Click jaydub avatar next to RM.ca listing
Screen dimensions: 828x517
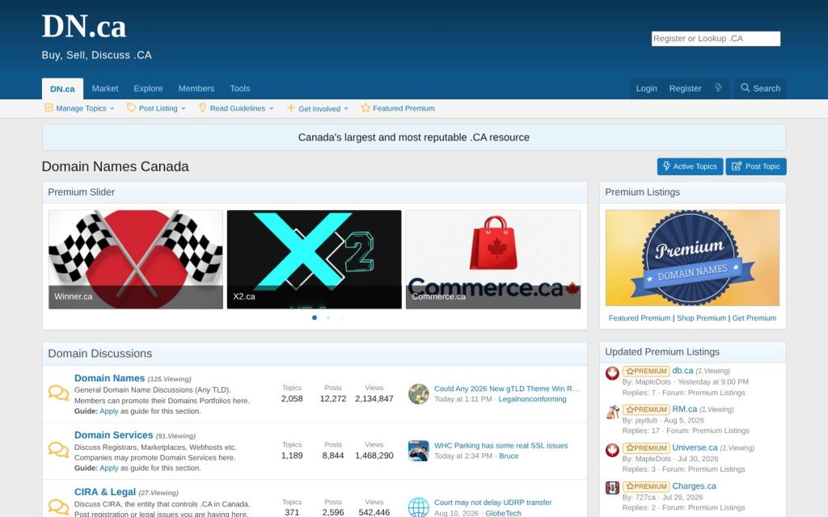point(612,412)
